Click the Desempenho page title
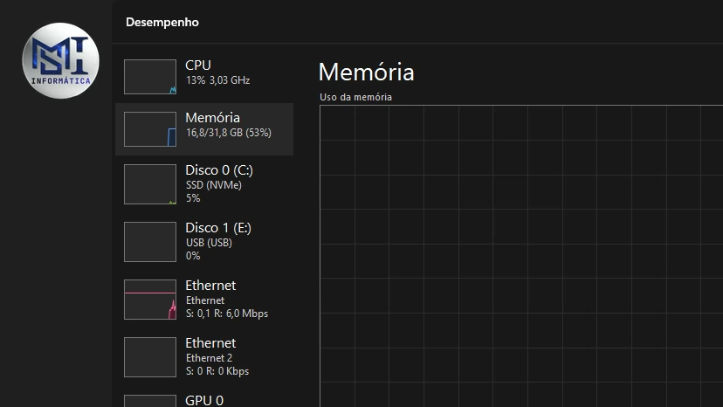The height and width of the screenshot is (407, 723). point(162,22)
